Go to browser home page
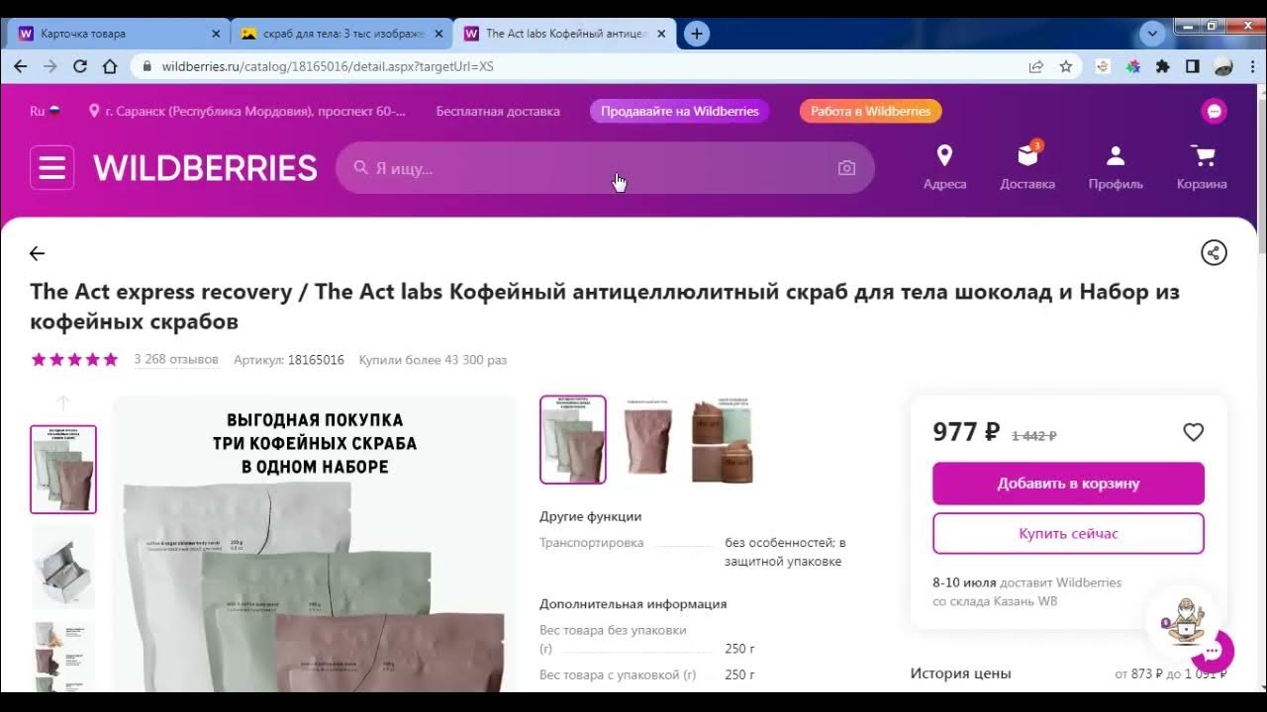 (110, 66)
